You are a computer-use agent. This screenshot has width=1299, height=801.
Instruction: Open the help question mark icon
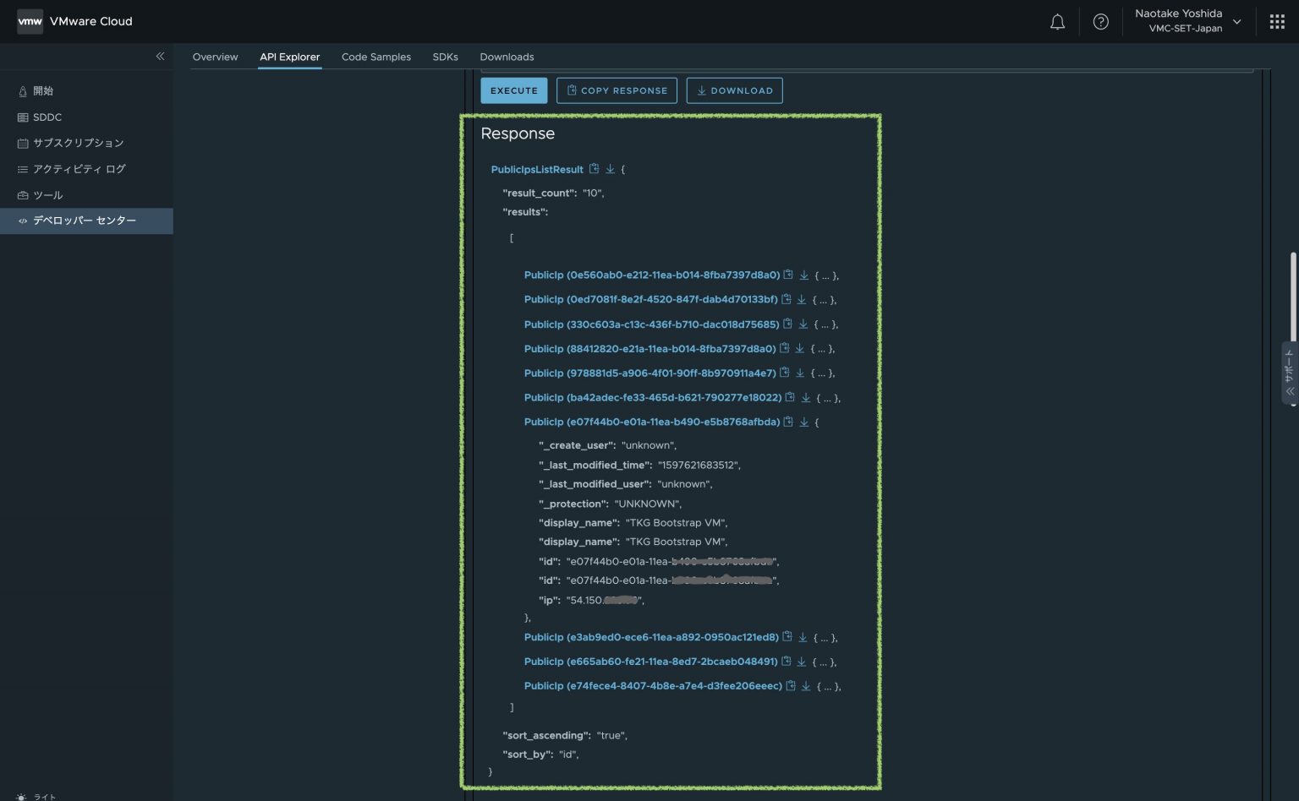(1100, 22)
